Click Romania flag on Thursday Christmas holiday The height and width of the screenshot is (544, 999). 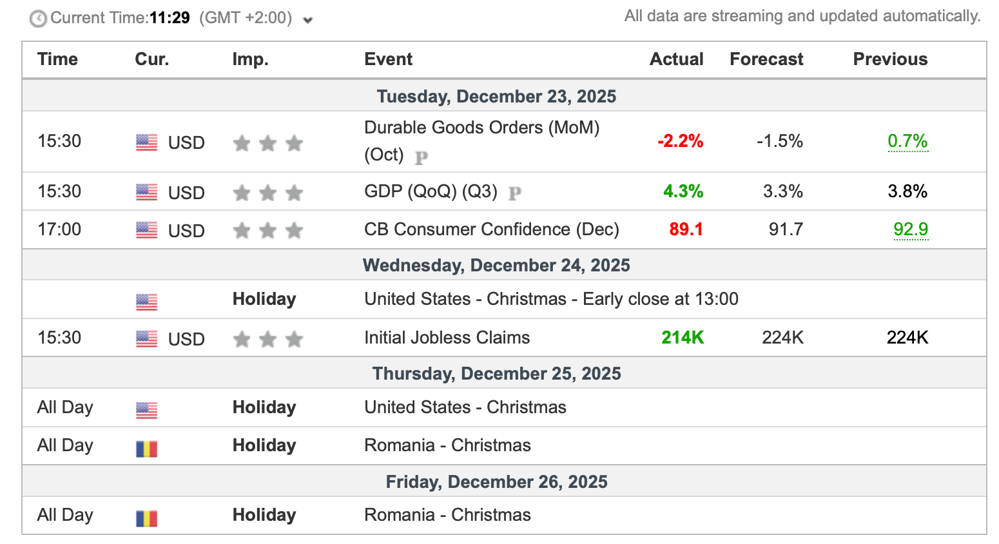pyautogui.click(x=146, y=449)
